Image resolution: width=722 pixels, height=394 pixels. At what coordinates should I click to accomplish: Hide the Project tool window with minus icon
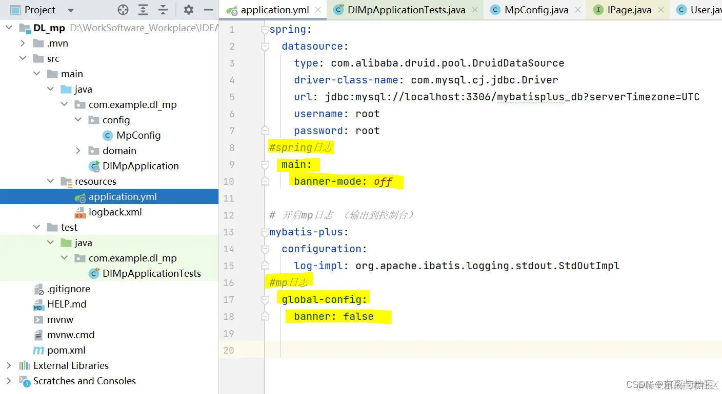[208, 10]
